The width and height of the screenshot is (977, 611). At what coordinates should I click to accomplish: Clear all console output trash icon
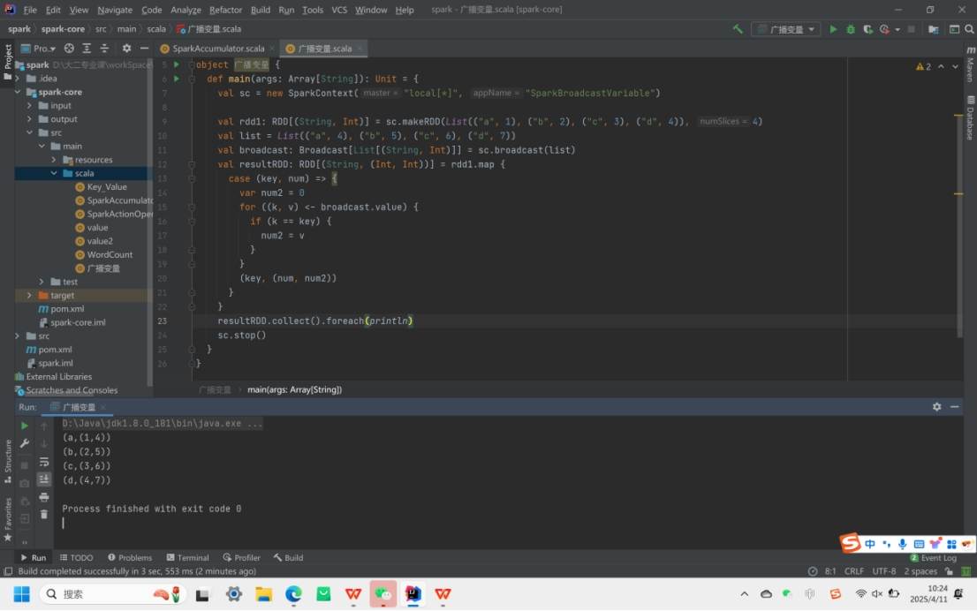pos(43,515)
